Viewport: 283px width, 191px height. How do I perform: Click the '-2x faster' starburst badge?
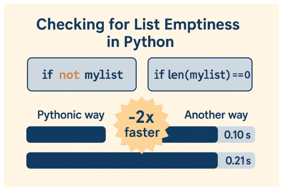point(141,125)
